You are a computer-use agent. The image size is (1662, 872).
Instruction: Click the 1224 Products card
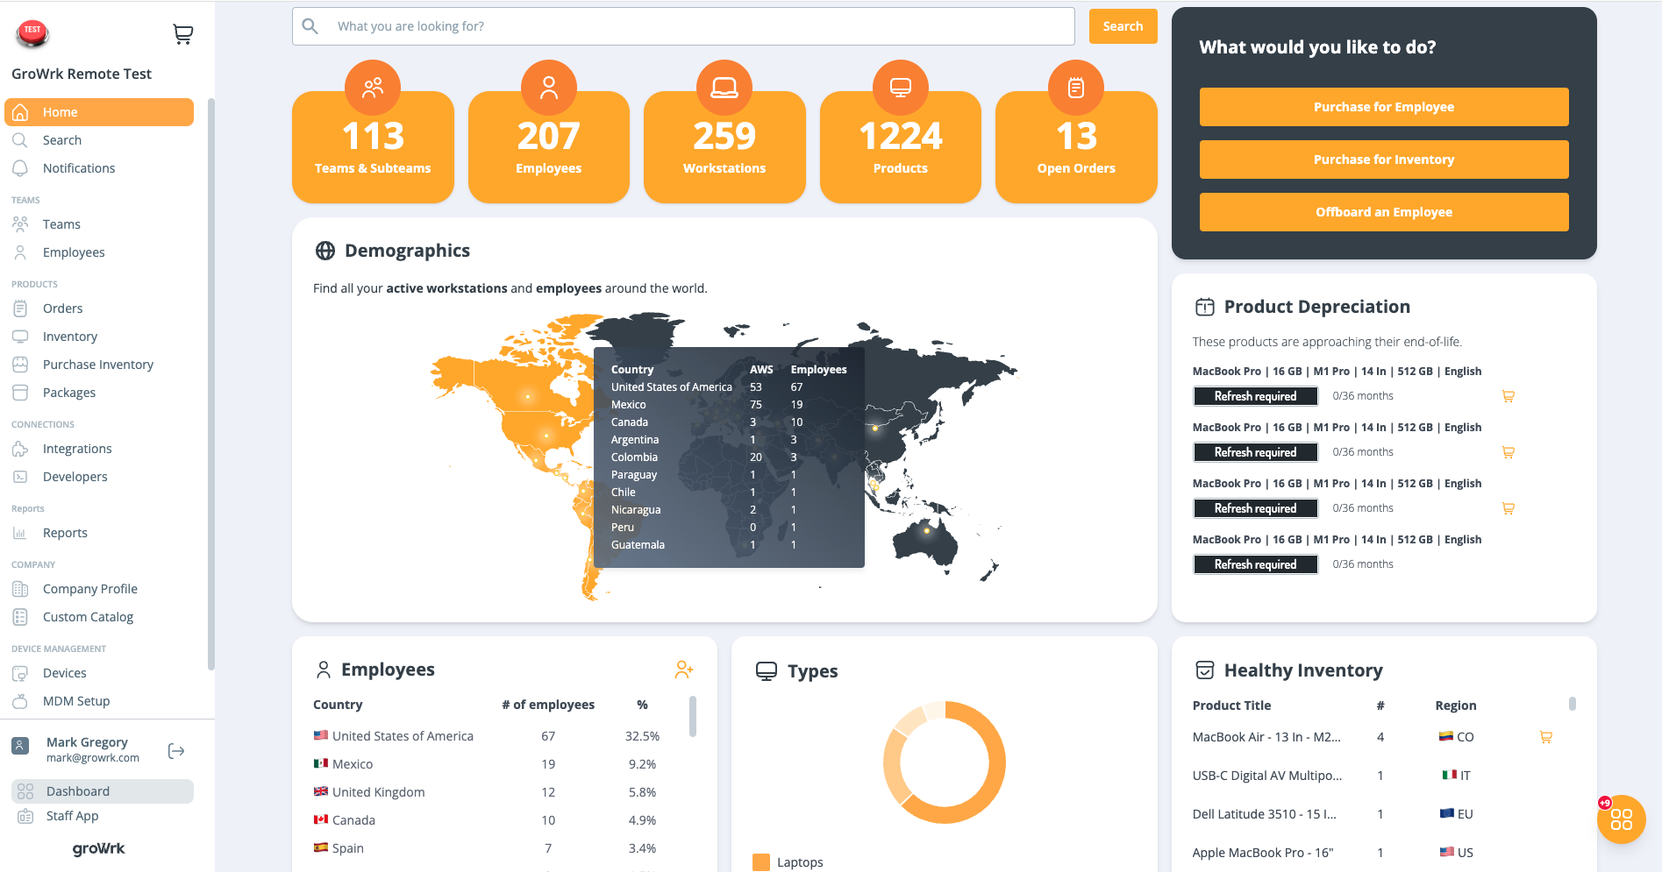point(901,147)
